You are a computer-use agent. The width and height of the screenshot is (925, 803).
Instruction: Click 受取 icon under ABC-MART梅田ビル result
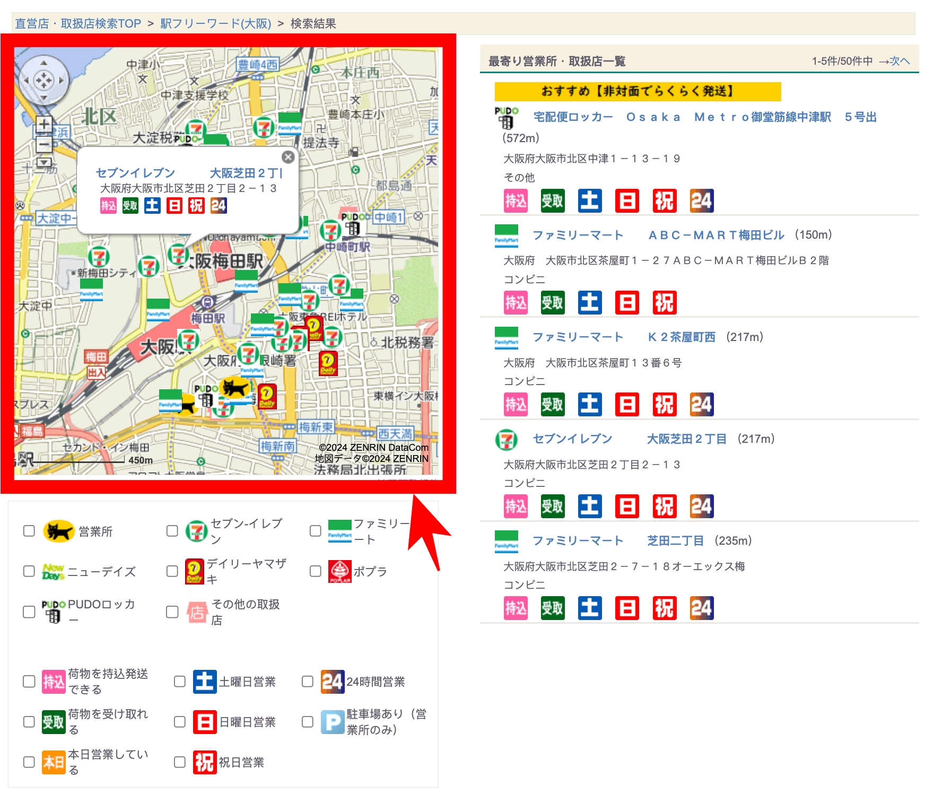[x=553, y=302]
